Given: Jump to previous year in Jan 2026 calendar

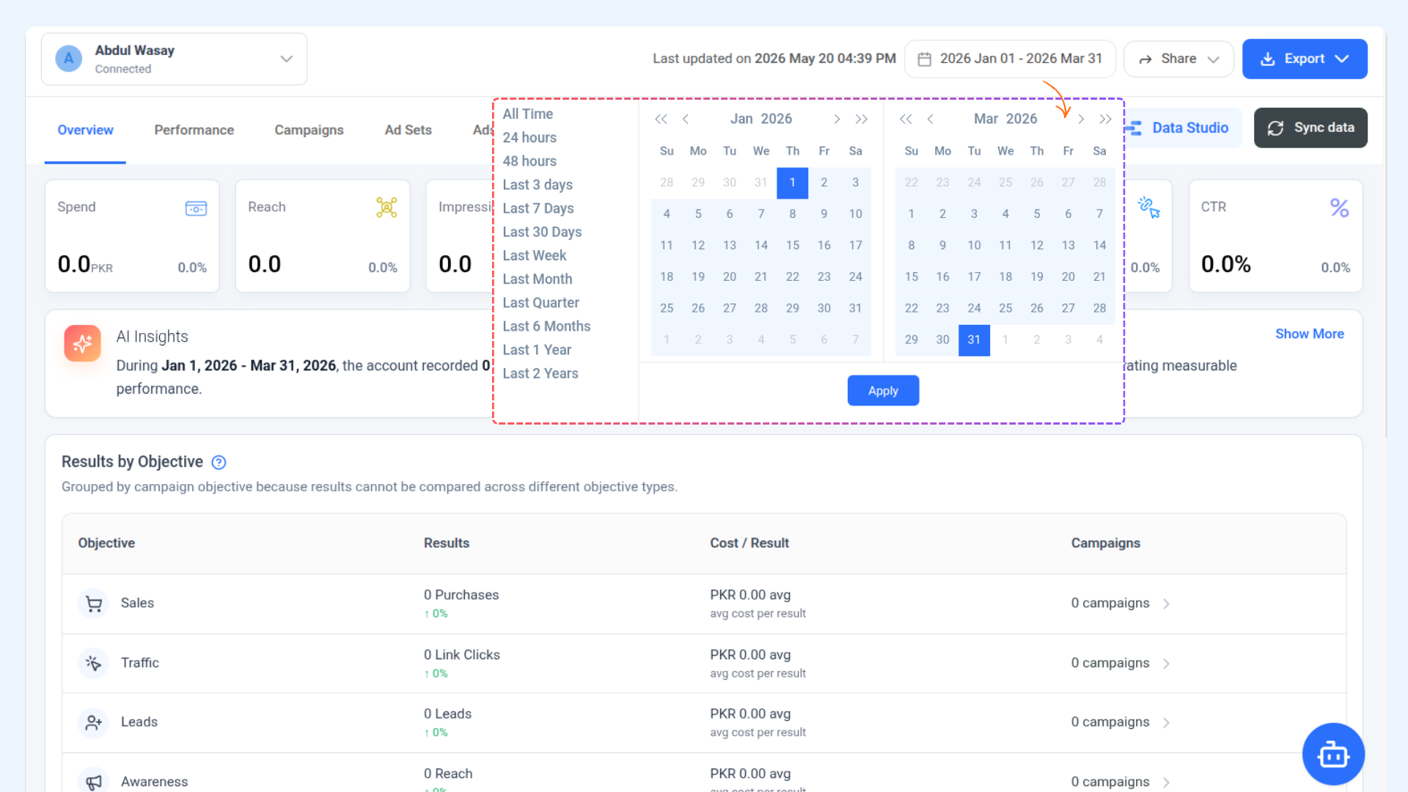Looking at the screenshot, I should pos(661,119).
